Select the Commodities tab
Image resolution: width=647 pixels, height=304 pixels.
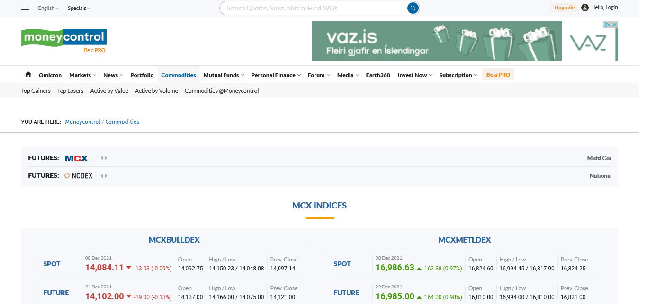click(179, 75)
